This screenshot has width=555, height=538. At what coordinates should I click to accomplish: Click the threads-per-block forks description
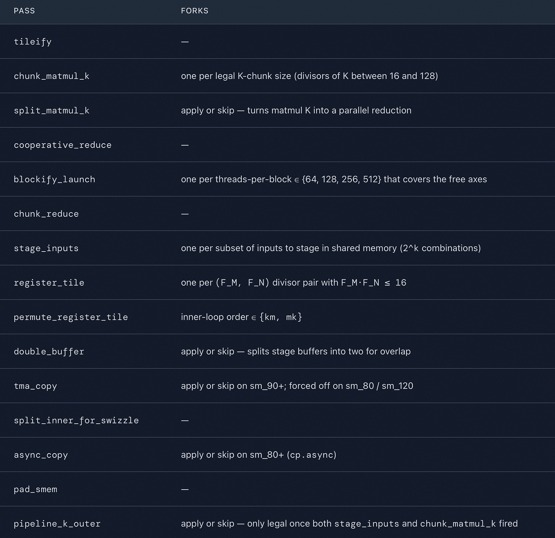coord(334,179)
